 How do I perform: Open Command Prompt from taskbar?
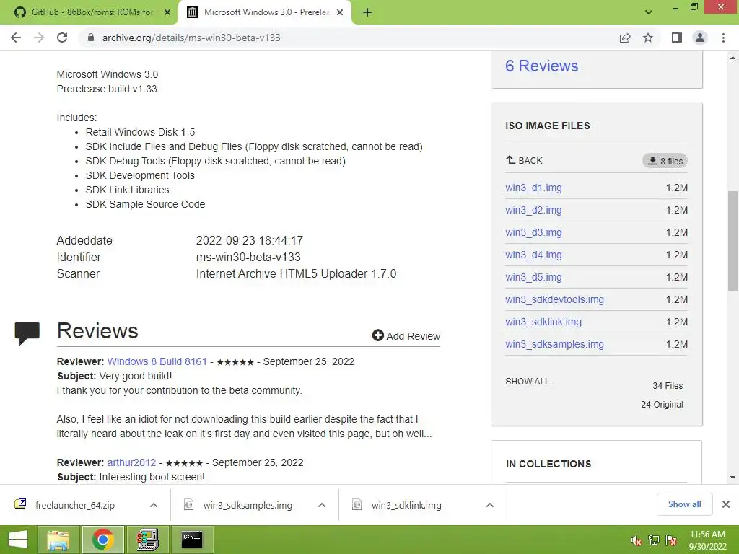coord(192,540)
